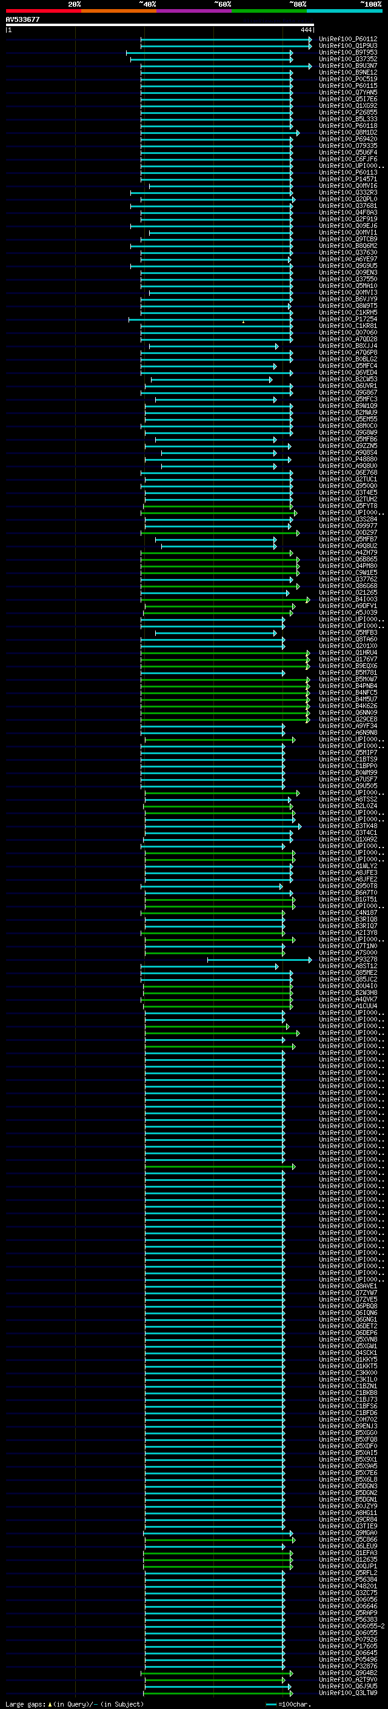Select hit UniRef100_B4K626
This screenshot has height=1709, width=388.
pyautogui.click(x=348, y=706)
